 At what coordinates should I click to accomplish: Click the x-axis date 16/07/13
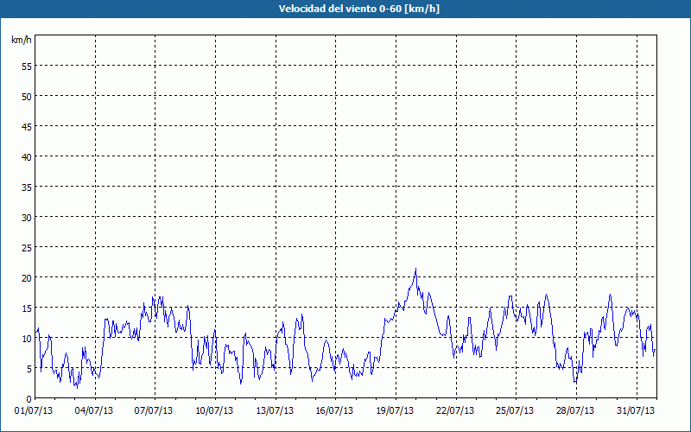pos(334,411)
